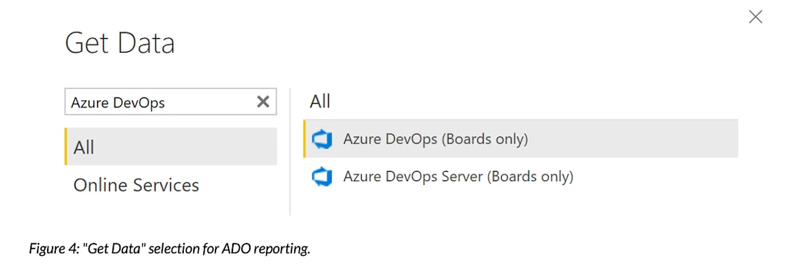Choose Azure DevOps Server (Boards only) connector
Screen dimensions: 808x280
click(x=520, y=177)
